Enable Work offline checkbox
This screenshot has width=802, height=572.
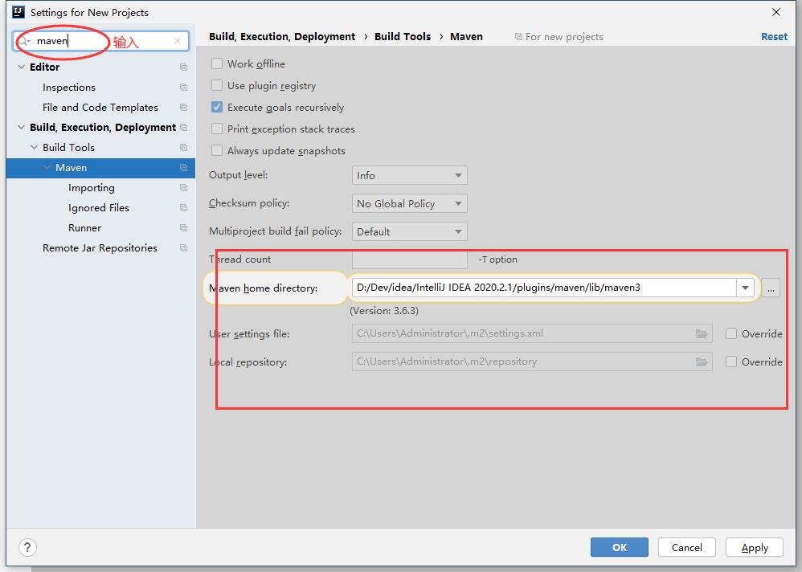pos(217,63)
